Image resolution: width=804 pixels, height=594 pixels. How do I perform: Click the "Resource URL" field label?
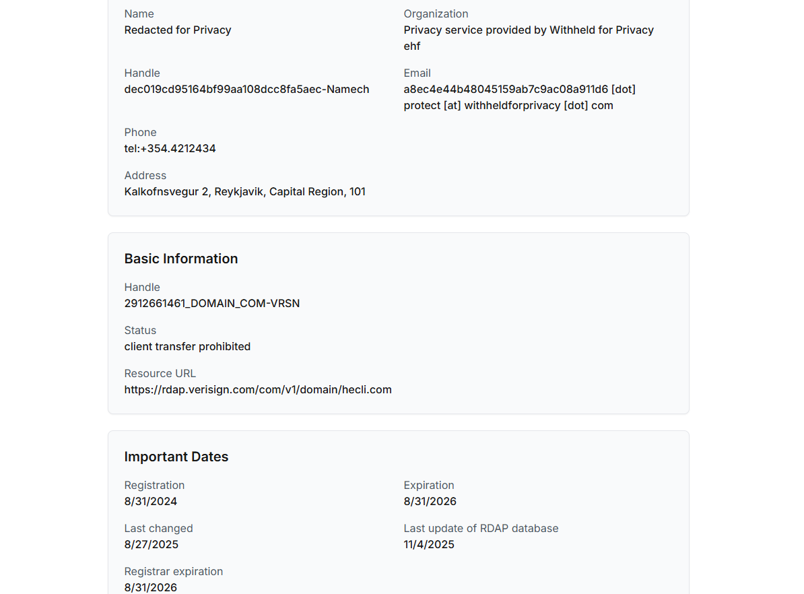(160, 373)
